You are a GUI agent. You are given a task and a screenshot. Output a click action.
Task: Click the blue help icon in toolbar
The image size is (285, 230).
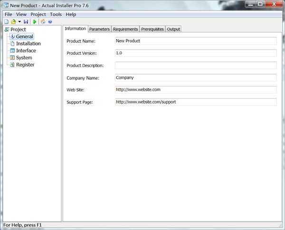point(50,22)
